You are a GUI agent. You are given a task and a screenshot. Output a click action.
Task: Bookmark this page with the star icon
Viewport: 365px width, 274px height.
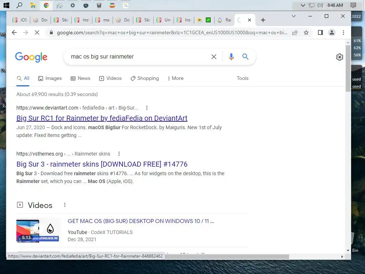pyautogui.click(x=306, y=32)
